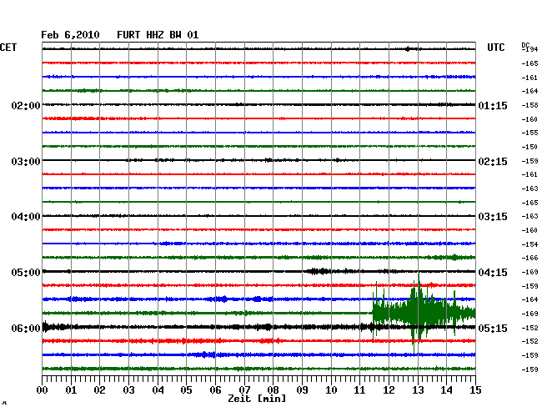Click the "Zeit [min]" axis title
The width and height of the screenshot is (542, 412).
tap(257, 399)
